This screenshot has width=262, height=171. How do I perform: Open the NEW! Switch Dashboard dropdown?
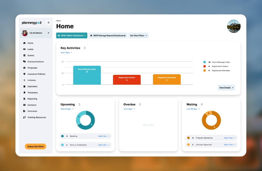point(72,36)
